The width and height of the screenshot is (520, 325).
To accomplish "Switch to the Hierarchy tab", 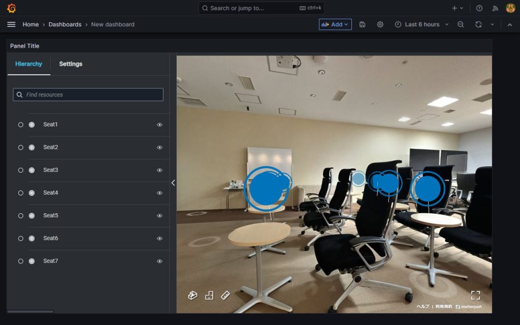I will (29, 64).
